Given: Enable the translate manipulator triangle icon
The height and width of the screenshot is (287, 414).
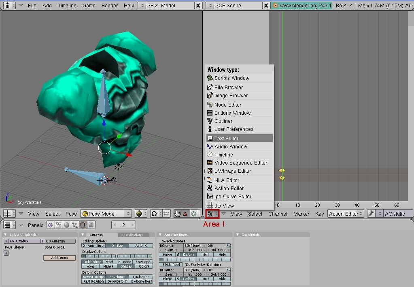Looking at the screenshot, I should [185, 214].
